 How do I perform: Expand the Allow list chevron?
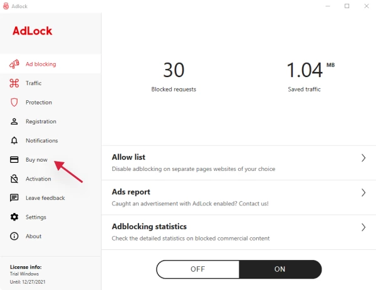tap(363, 158)
